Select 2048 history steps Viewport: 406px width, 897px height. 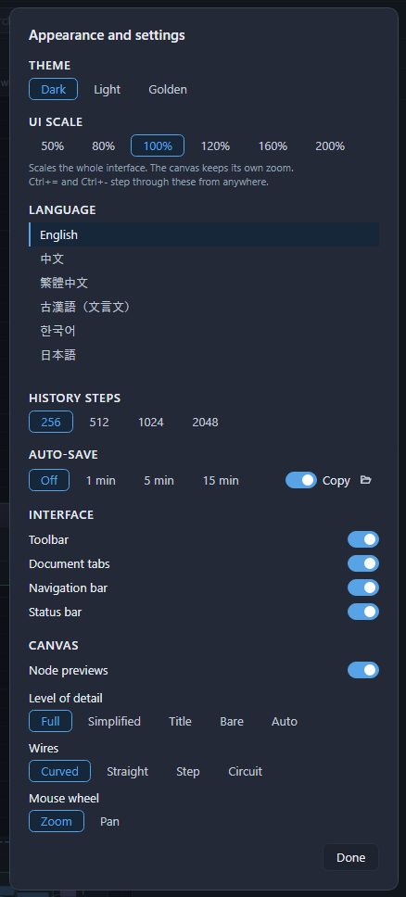coord(205,423)
